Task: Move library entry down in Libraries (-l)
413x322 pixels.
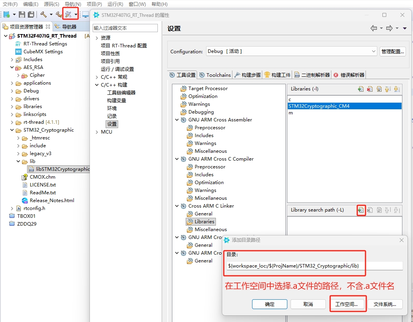Action: pos(397,89)
